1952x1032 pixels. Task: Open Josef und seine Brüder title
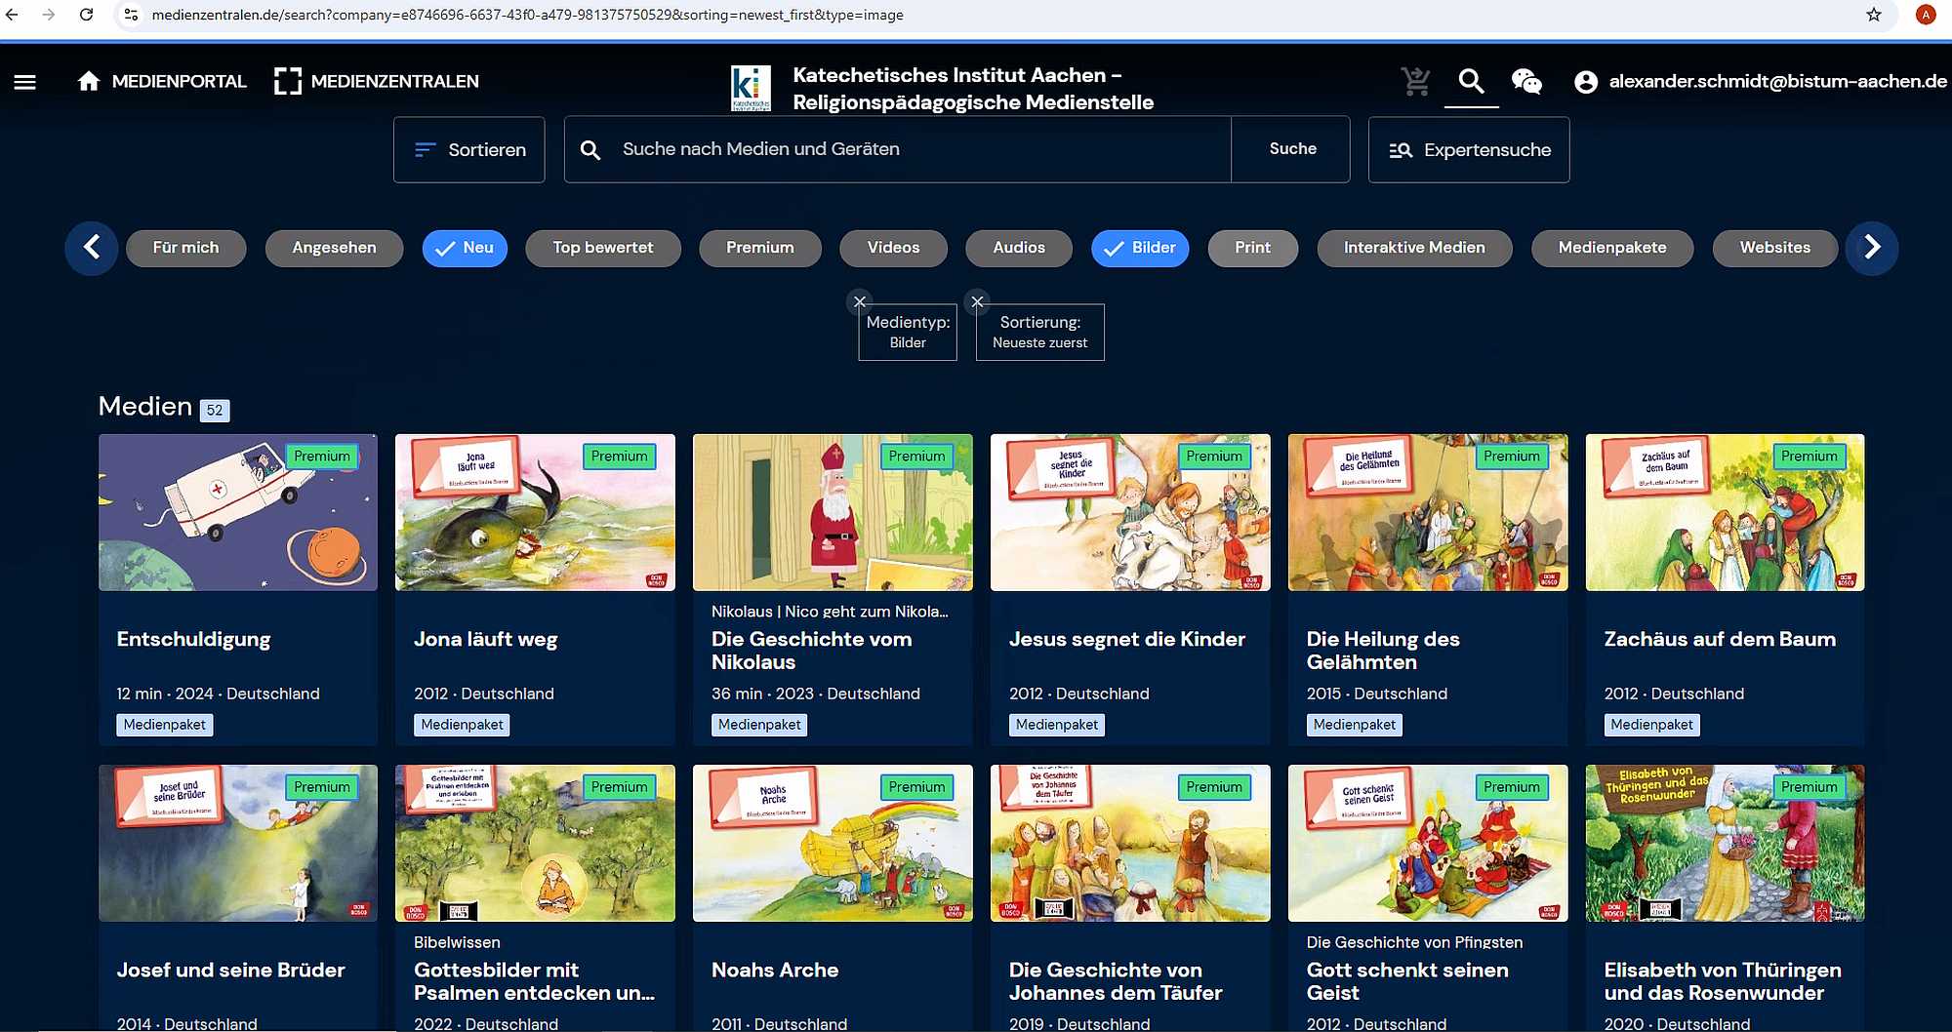point(231,971)
